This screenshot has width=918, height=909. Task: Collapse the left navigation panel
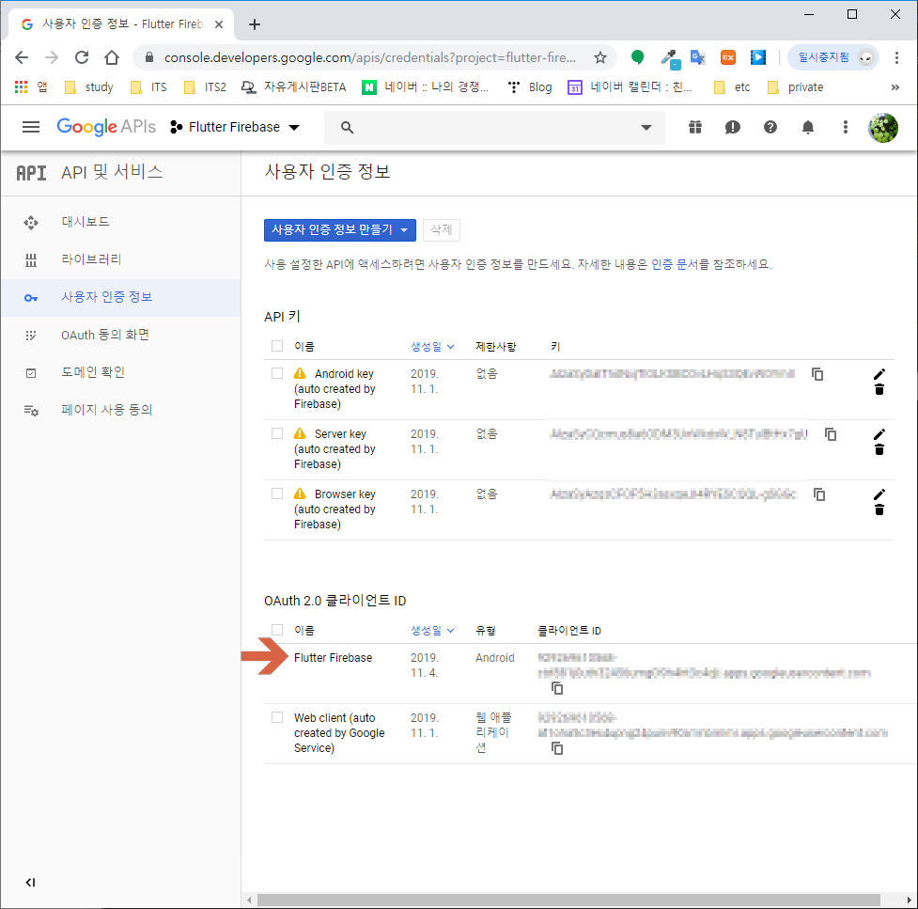30,882
